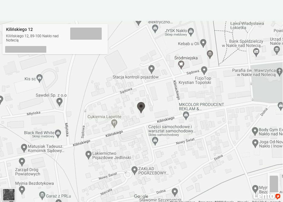Click the Lento.pl watermark logo
The image size is (283, 202).
click(x=267, y=196)
